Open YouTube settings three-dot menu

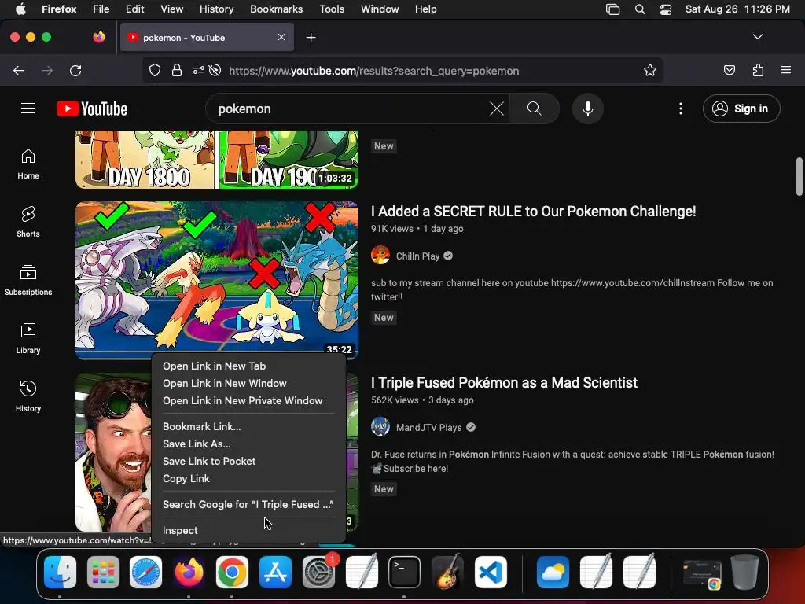(681, 109)
